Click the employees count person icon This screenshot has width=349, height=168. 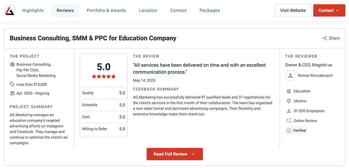click(289, 111)
